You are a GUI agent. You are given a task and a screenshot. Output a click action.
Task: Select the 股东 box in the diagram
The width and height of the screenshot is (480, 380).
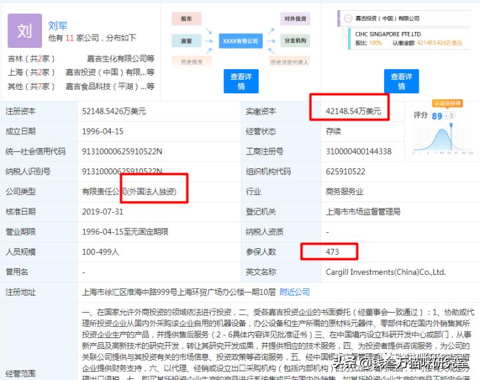[x=187, y=19]
